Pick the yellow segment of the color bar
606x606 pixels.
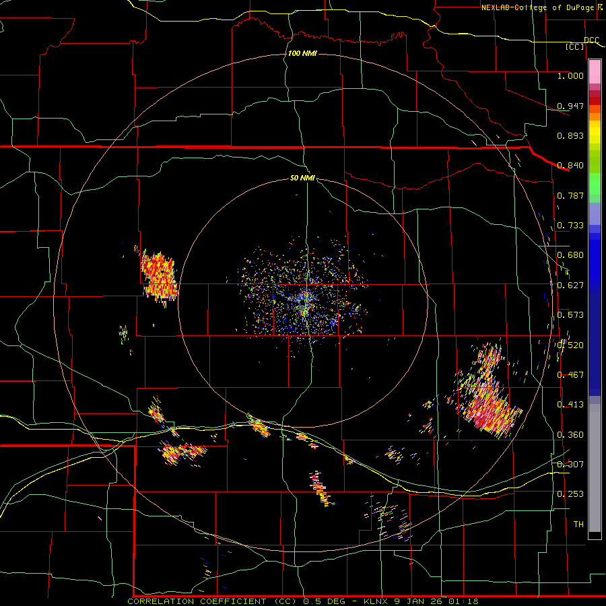tap(595, 132)
